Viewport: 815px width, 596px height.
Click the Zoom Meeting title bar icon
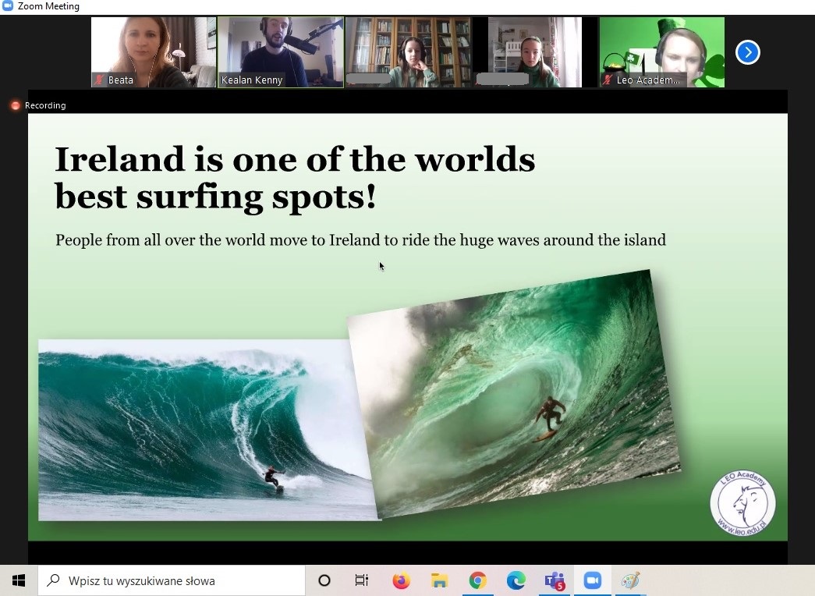[x=8, y=6]
